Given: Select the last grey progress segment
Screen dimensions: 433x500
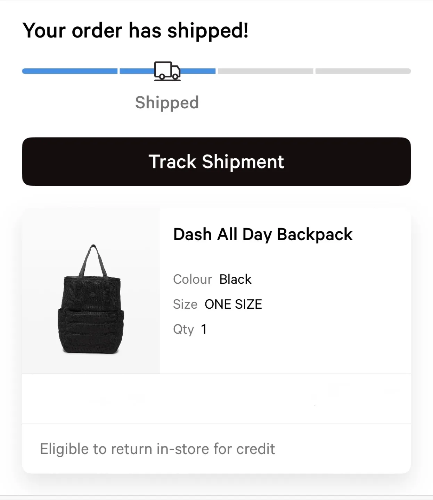Looking at the screenshot, I should point(363,71).
